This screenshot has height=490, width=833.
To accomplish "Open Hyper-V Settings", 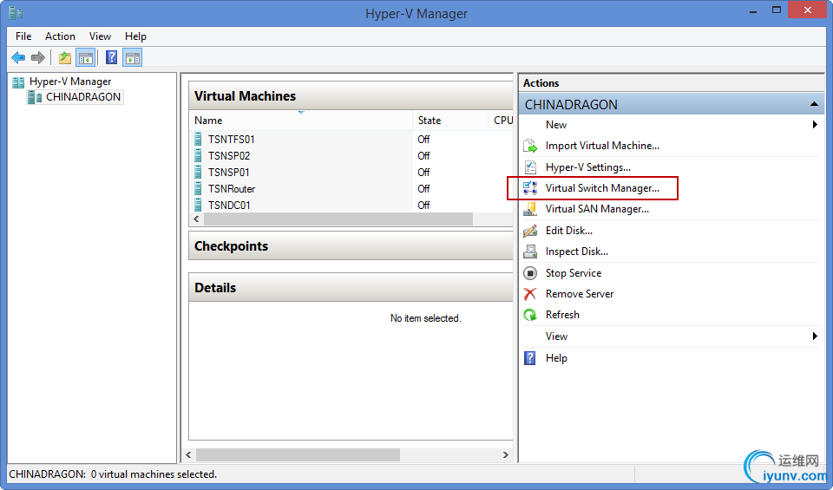I will (x=588, y=167).
